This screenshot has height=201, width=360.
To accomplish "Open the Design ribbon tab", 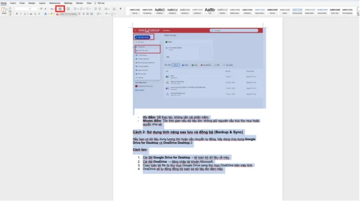I will pos(31,3).
